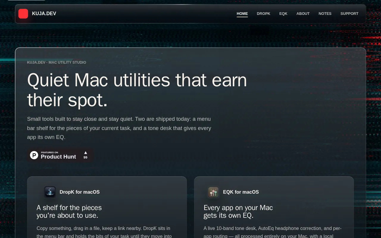Click the red KUJA.DEV logo square
The height and width of the screenshot is (238, 381).
(x=23, y=14)
